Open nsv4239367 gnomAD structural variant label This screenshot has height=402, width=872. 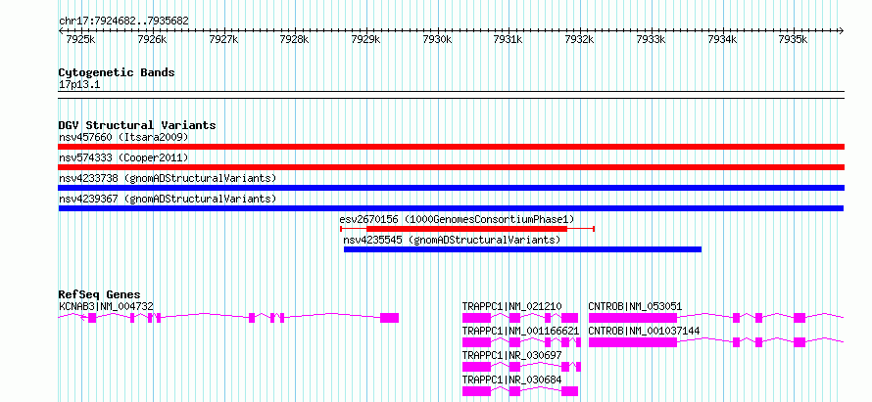(168, 199)
